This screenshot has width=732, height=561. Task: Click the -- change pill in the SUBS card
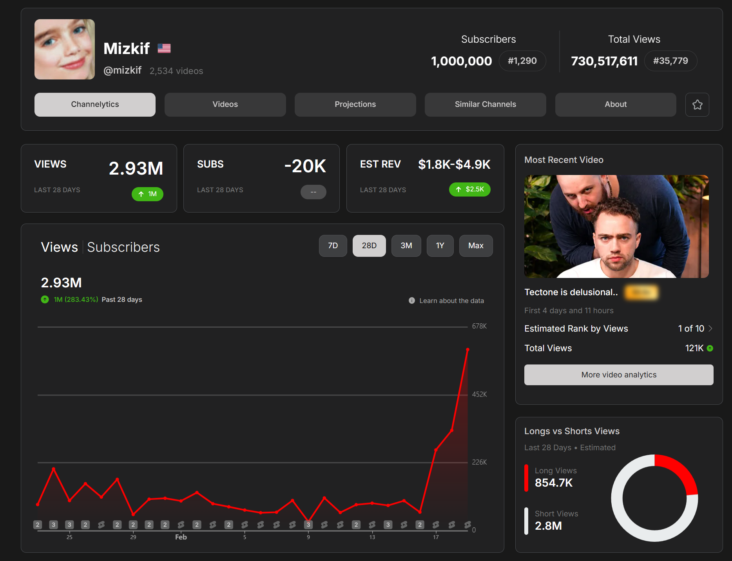(x=313, y=192)
